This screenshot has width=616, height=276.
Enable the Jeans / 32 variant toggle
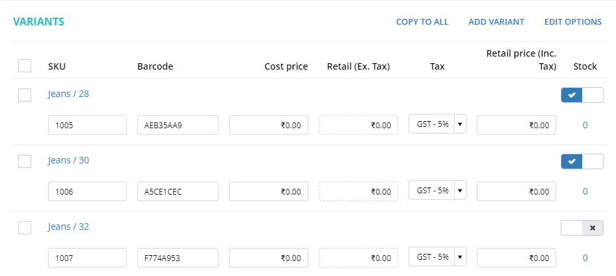click(582, 228)
